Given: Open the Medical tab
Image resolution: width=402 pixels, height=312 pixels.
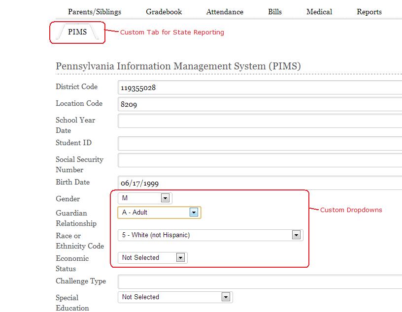Looking at the screenshot, I should [319, 11].
